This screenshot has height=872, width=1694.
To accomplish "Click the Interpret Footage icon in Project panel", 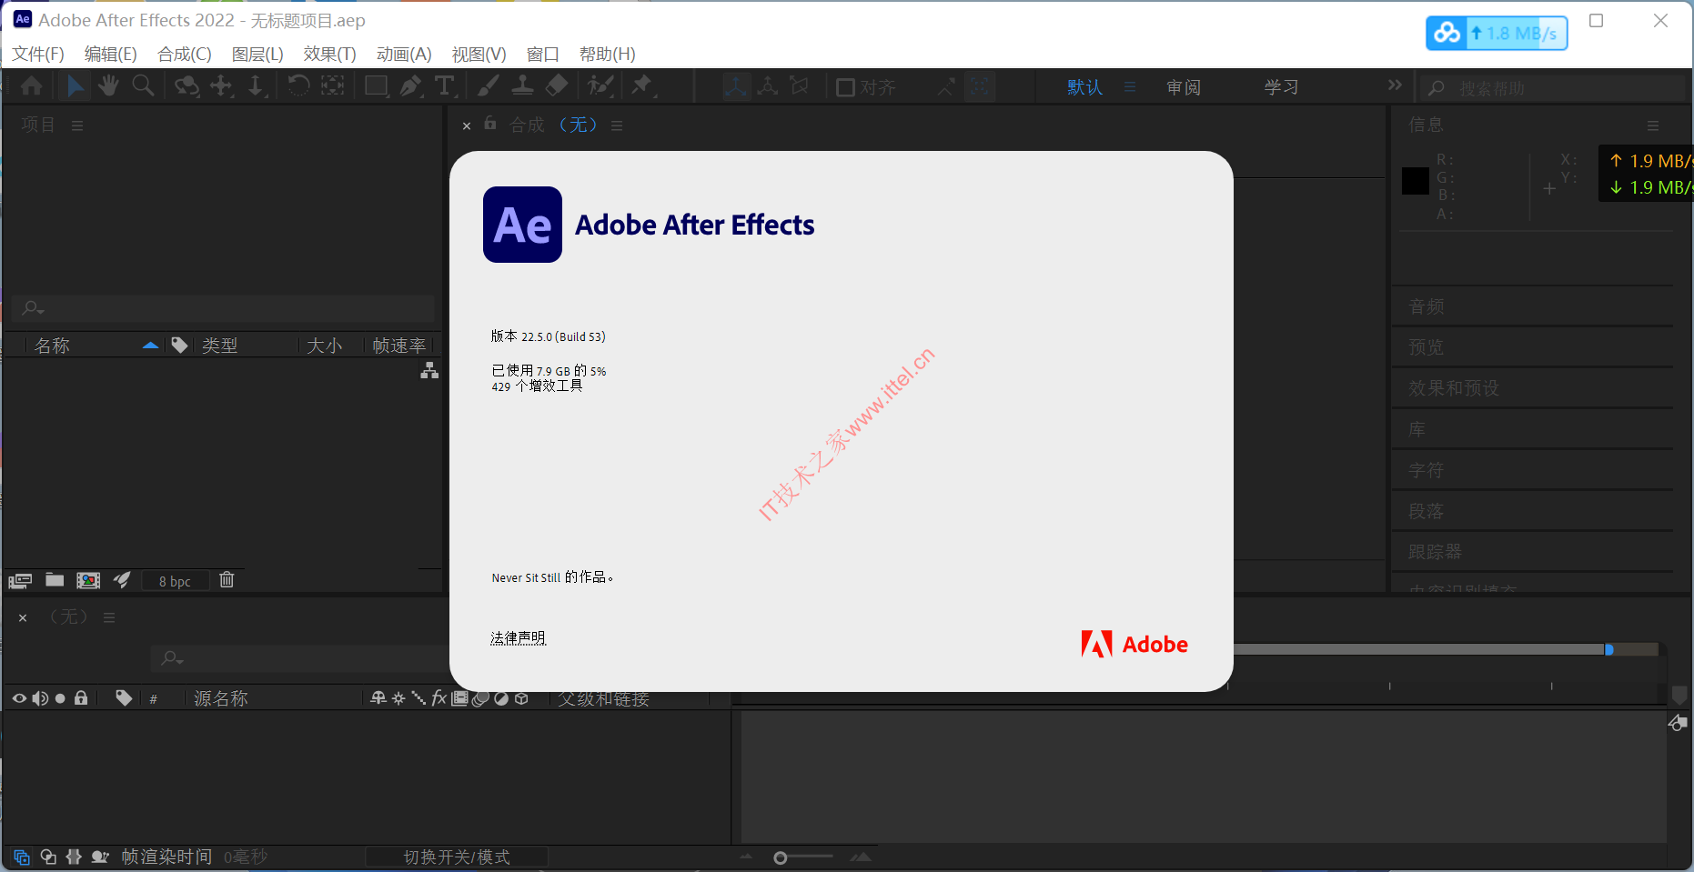I will pos(20,580).
